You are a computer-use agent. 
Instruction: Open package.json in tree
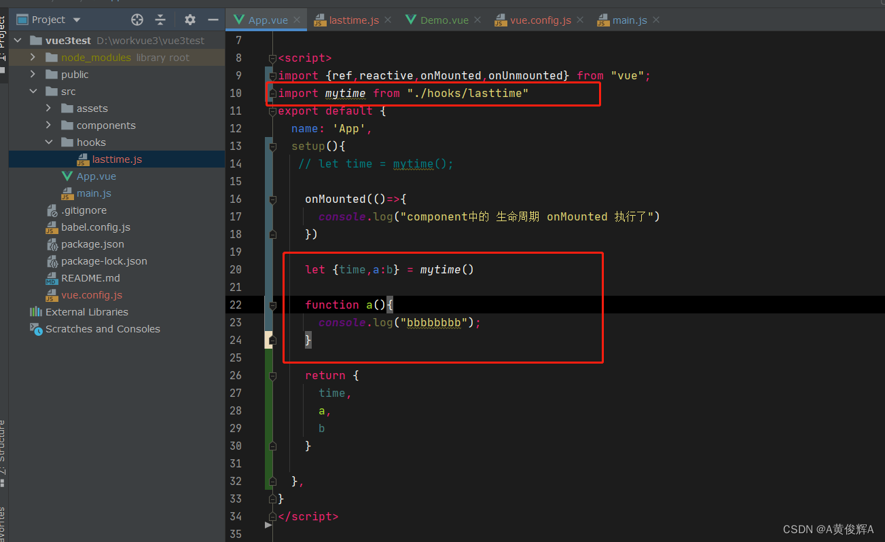click(x=92, y=244)
